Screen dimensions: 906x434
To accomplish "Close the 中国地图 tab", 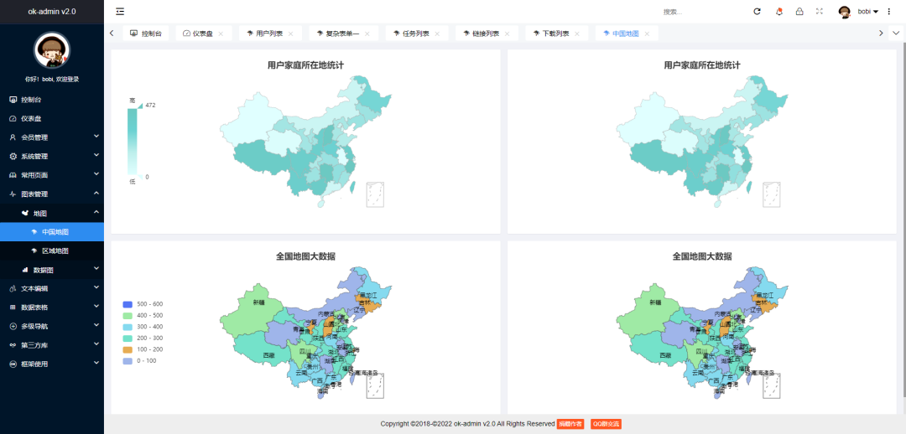I will point(647,34).
